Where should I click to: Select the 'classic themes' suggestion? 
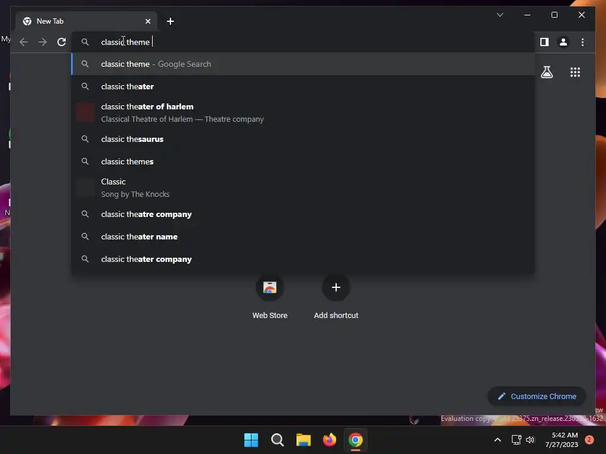click(303, 161)
